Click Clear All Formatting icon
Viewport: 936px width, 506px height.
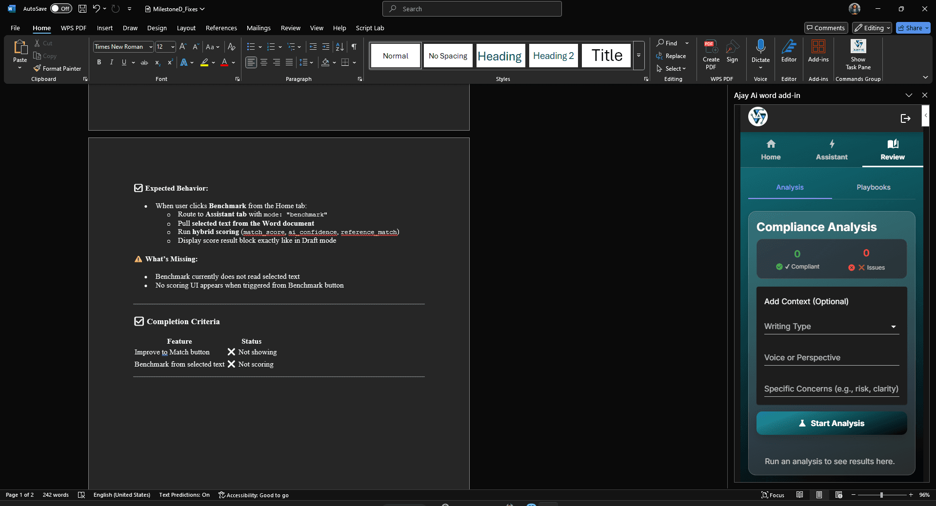click(x=232, y=47)
